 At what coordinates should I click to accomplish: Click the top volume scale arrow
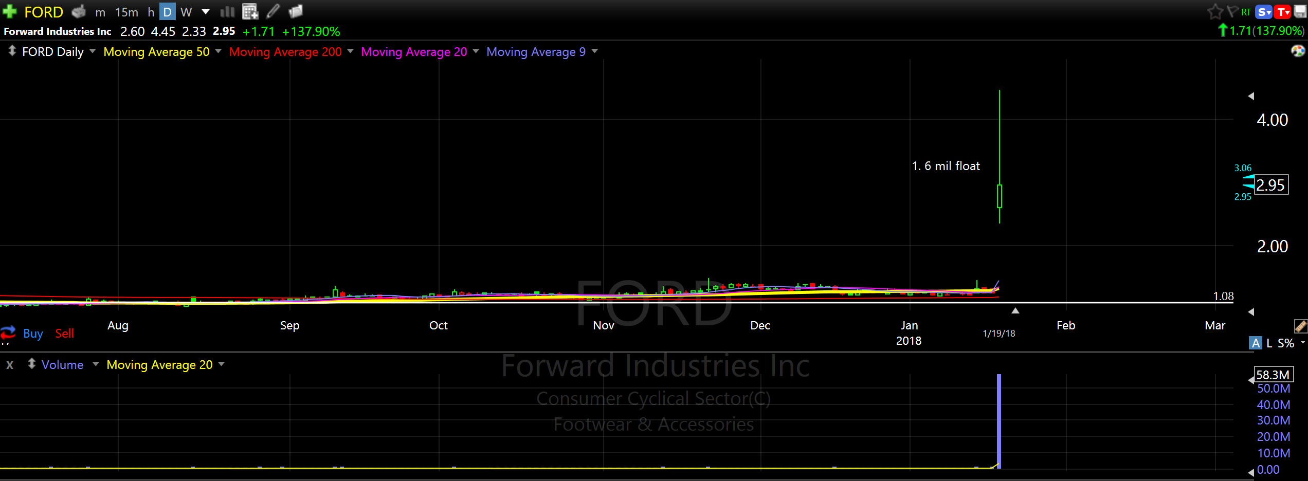1251,380
